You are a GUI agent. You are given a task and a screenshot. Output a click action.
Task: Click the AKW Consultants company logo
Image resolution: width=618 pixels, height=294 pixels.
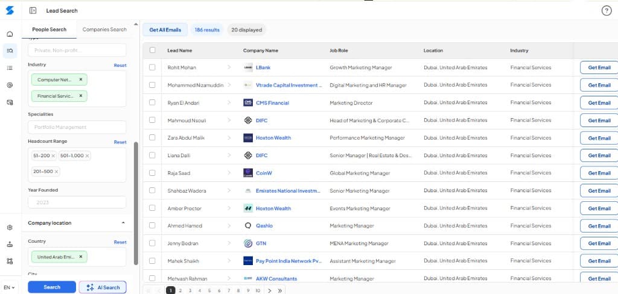[248, 279]
